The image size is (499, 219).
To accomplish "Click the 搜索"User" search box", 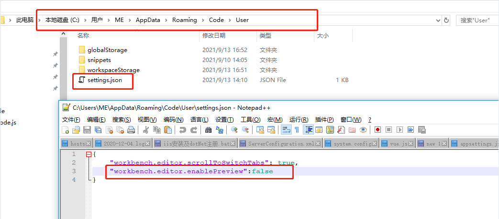I will [477, 20].
